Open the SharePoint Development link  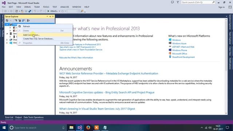(183, 57)
